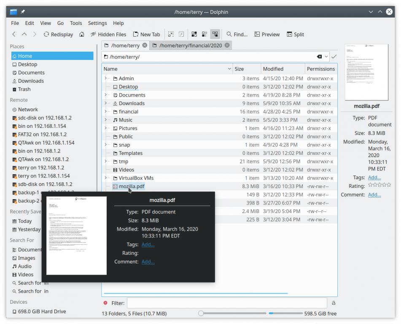Expand the Admin folder tree
The width and height of the screenshot is (401, 324).
(106, 78)
